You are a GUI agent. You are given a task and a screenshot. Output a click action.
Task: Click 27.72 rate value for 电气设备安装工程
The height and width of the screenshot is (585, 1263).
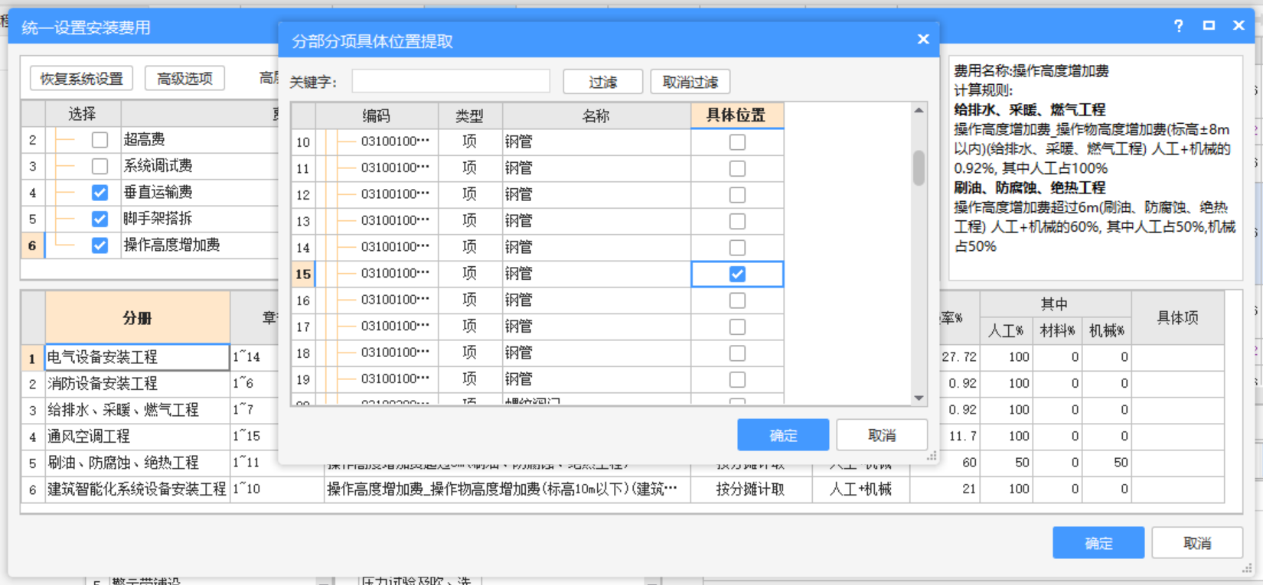(959, 357)
